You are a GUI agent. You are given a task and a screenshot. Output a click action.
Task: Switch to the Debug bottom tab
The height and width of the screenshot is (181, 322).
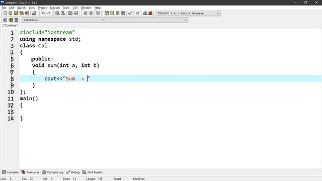[x=73, y=172]
